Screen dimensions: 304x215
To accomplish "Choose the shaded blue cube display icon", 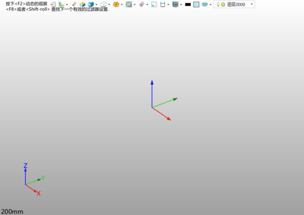I will tap(91, 4).
